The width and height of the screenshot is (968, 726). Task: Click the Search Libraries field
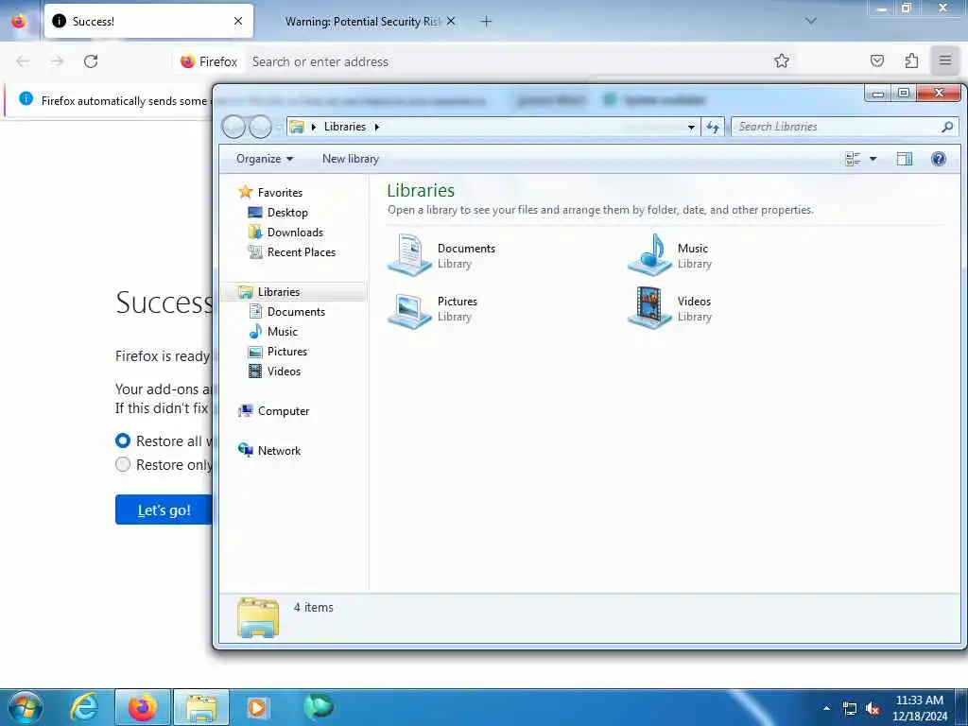pos(837,127)
